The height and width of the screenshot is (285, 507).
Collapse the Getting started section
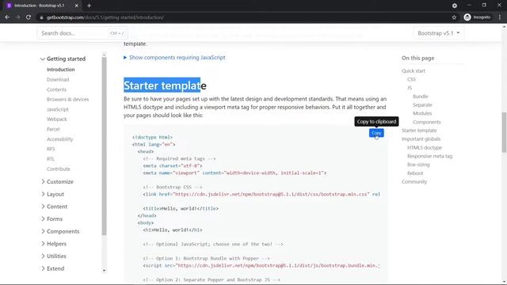point(63,59)
